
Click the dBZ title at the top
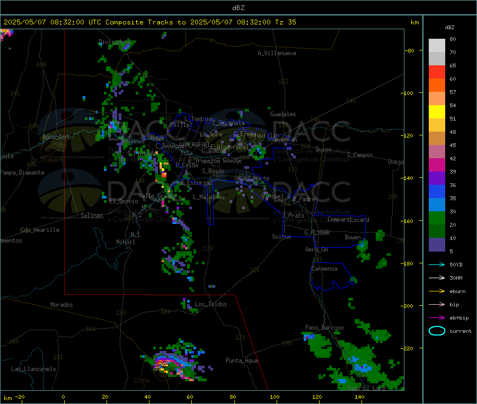pyautogui.click(x=238, y=8)
